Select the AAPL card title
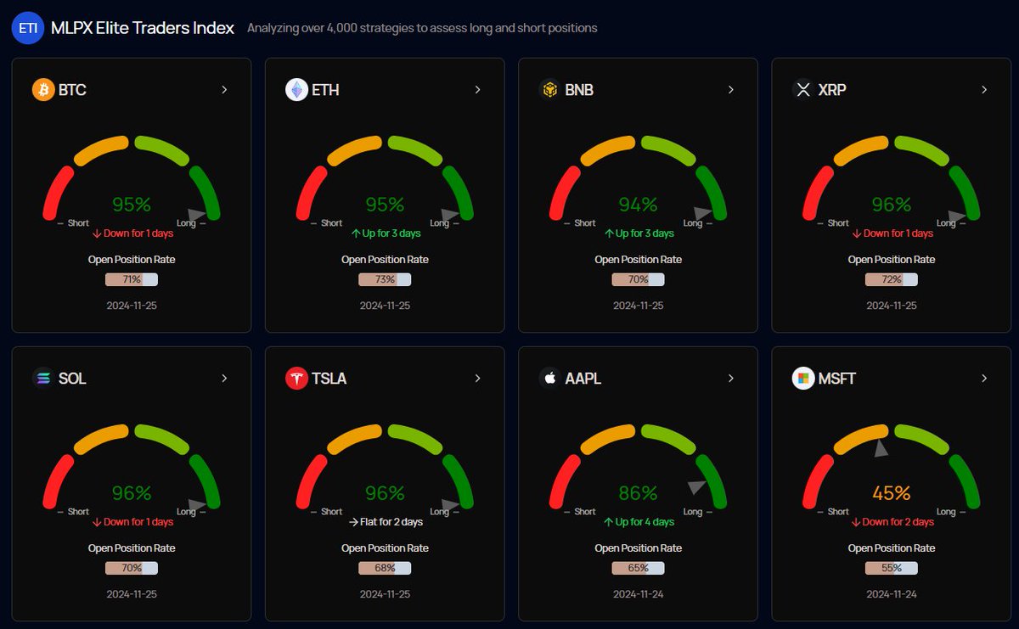 583,378
